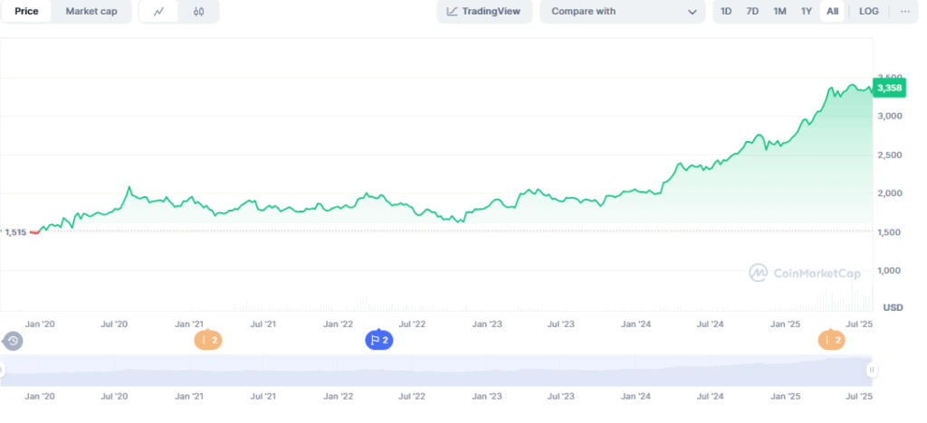
Task: Open the three-dot more options menu
Action: click(904, 12)
